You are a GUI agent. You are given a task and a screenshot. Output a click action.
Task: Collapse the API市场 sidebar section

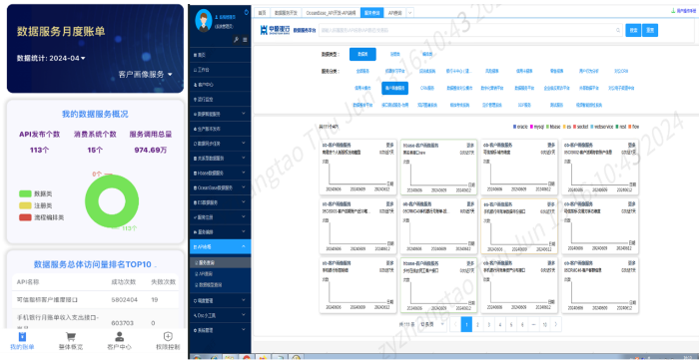pos(221,246)
